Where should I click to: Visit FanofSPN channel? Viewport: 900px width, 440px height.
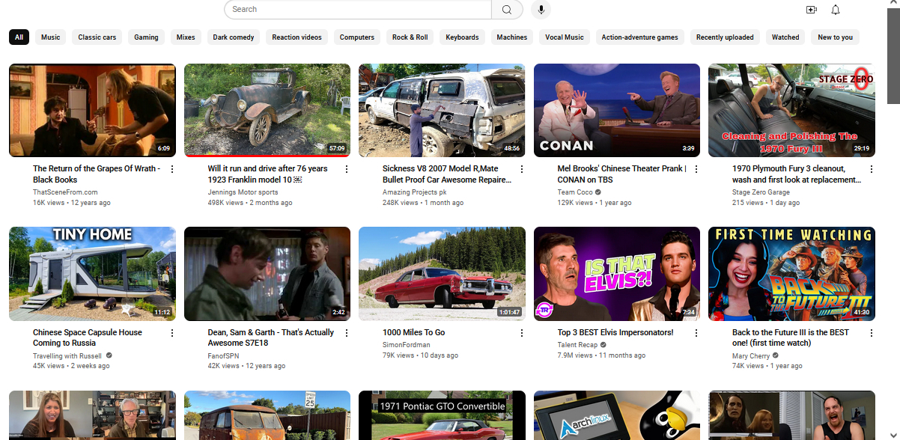click(225, 356)
